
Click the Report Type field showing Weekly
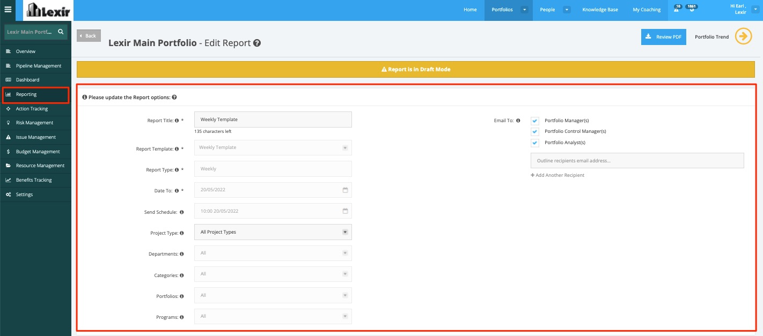coord(273,169)
